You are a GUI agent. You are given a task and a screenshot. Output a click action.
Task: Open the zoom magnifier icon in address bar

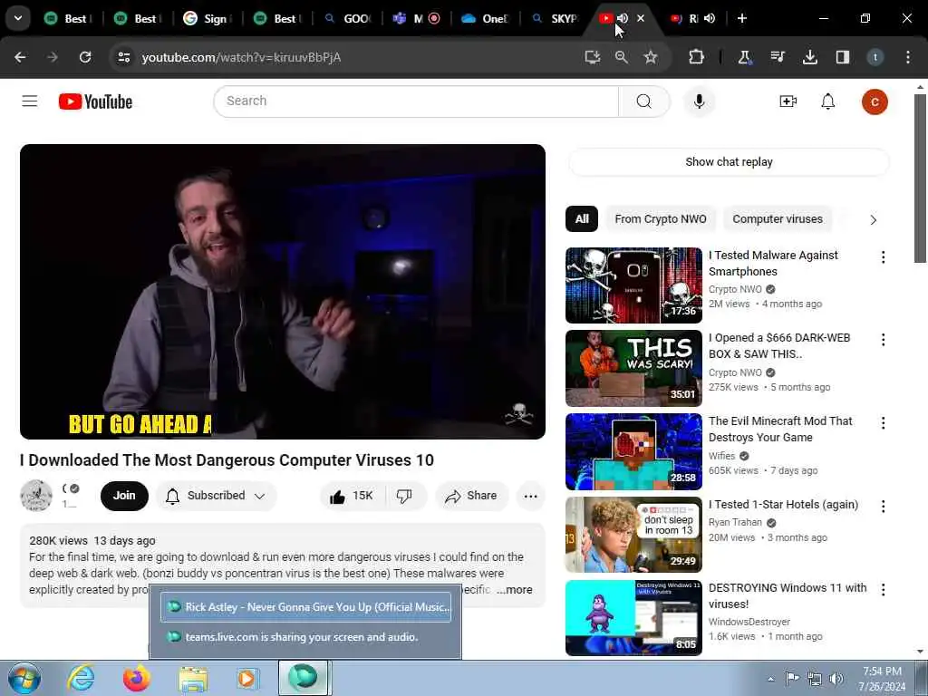pyautogui.click(x=621, y=57)
